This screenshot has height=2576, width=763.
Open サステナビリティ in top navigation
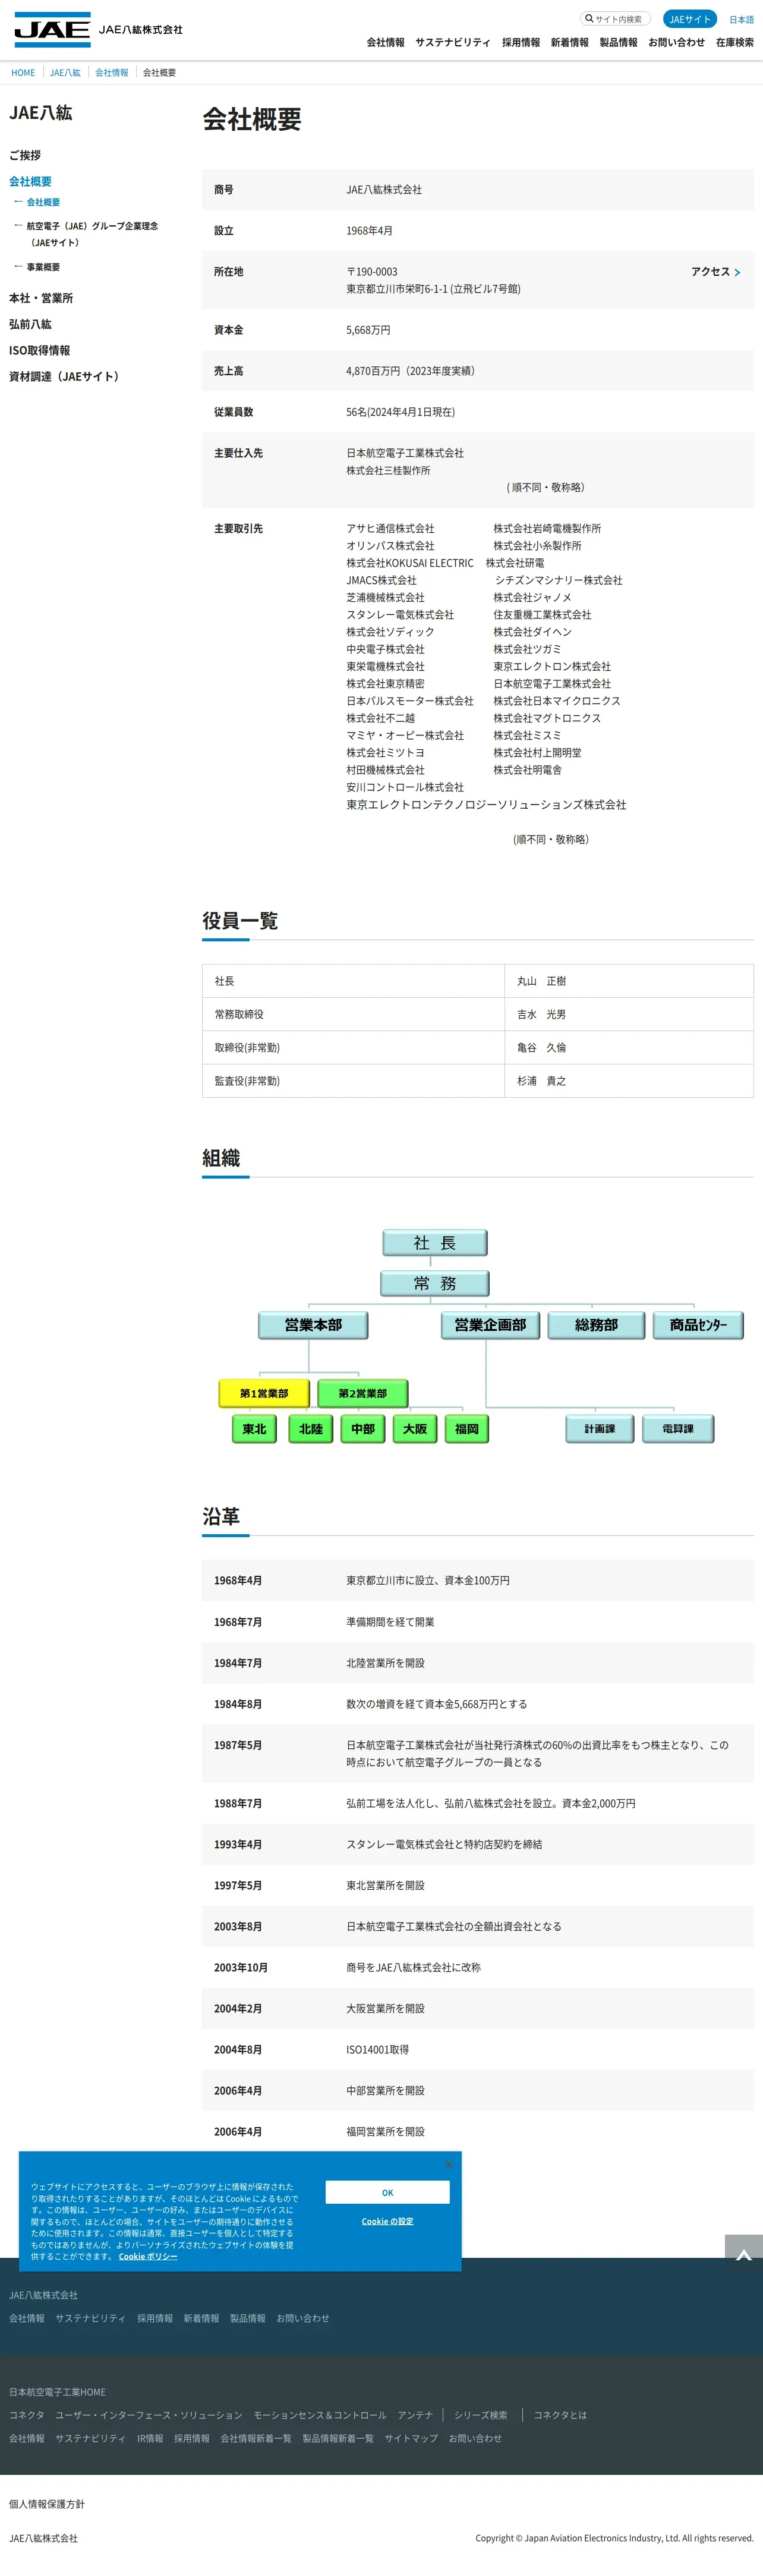pyautogui.click(x=452, y=42)
